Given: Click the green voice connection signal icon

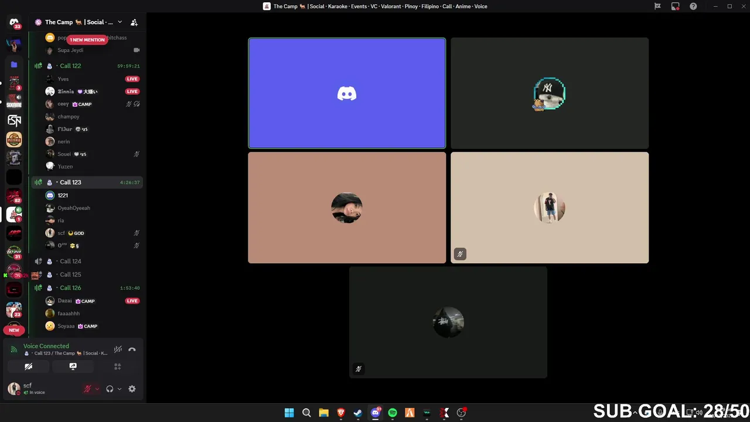Looking at the screenshot, I should [x=14, y=349].
